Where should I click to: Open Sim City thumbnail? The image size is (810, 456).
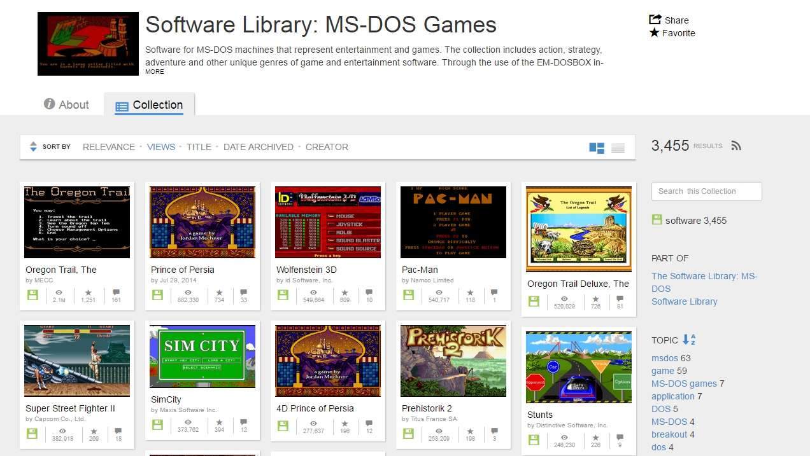point(202,356)
